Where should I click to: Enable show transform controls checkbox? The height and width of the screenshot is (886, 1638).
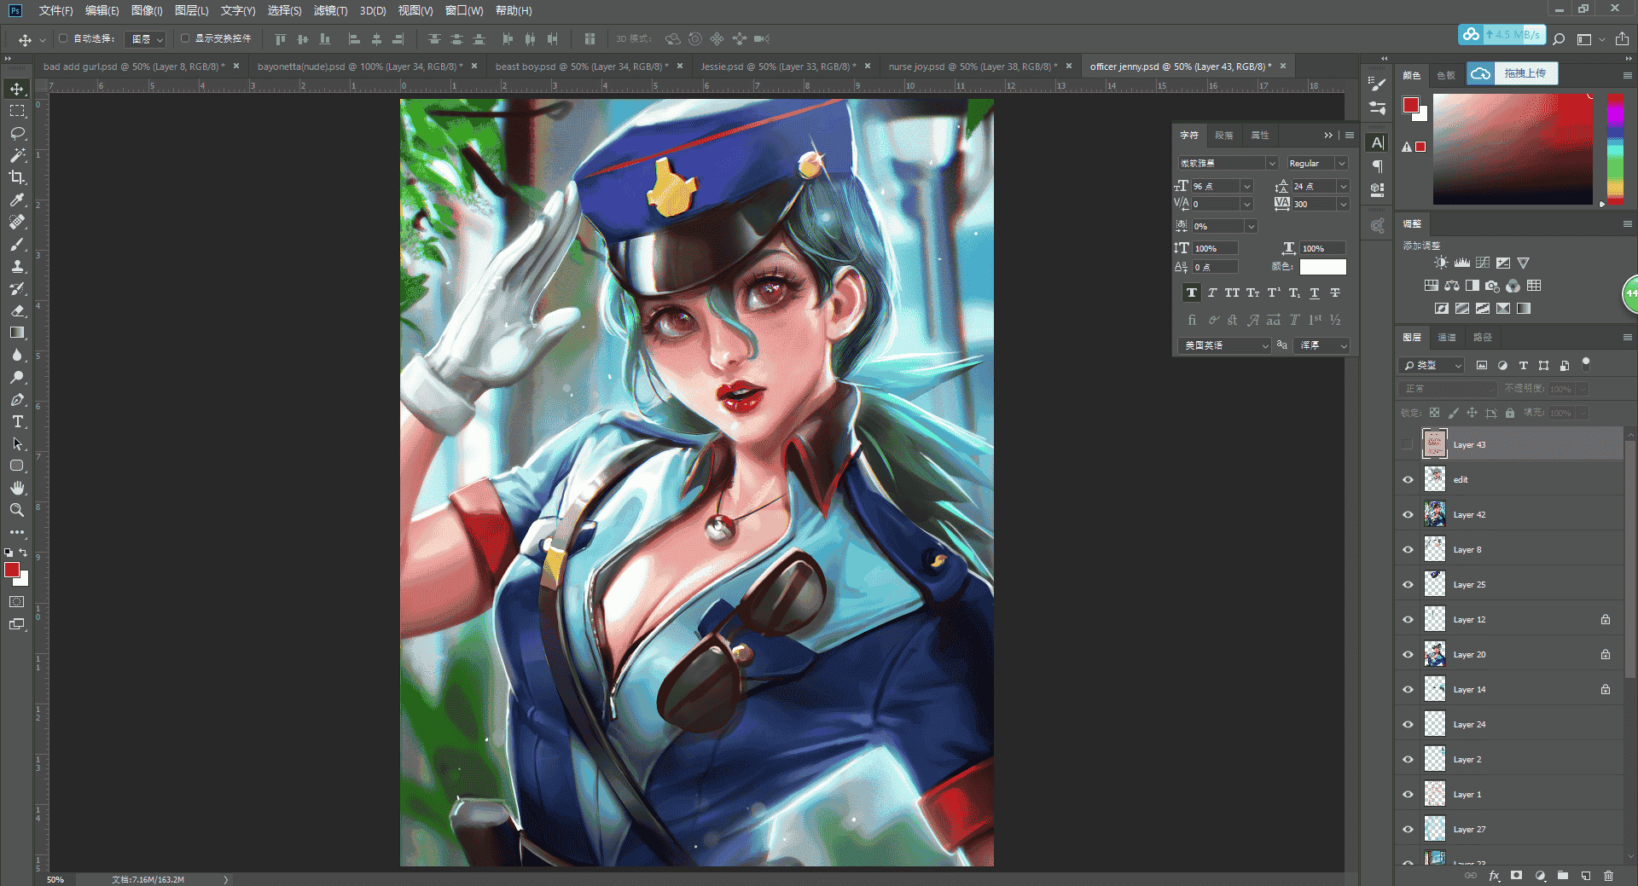click(185, 38)
